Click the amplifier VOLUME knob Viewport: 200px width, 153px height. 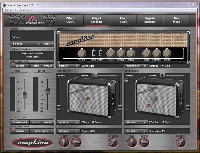[x=82, y=54]
